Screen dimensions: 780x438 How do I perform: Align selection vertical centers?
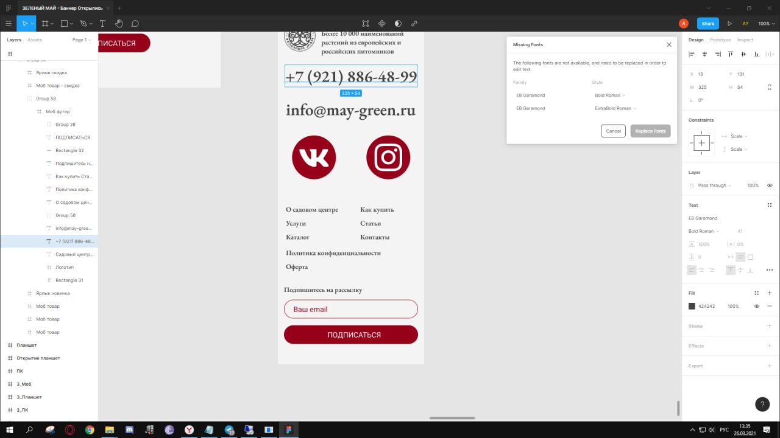tap(743, 54)
